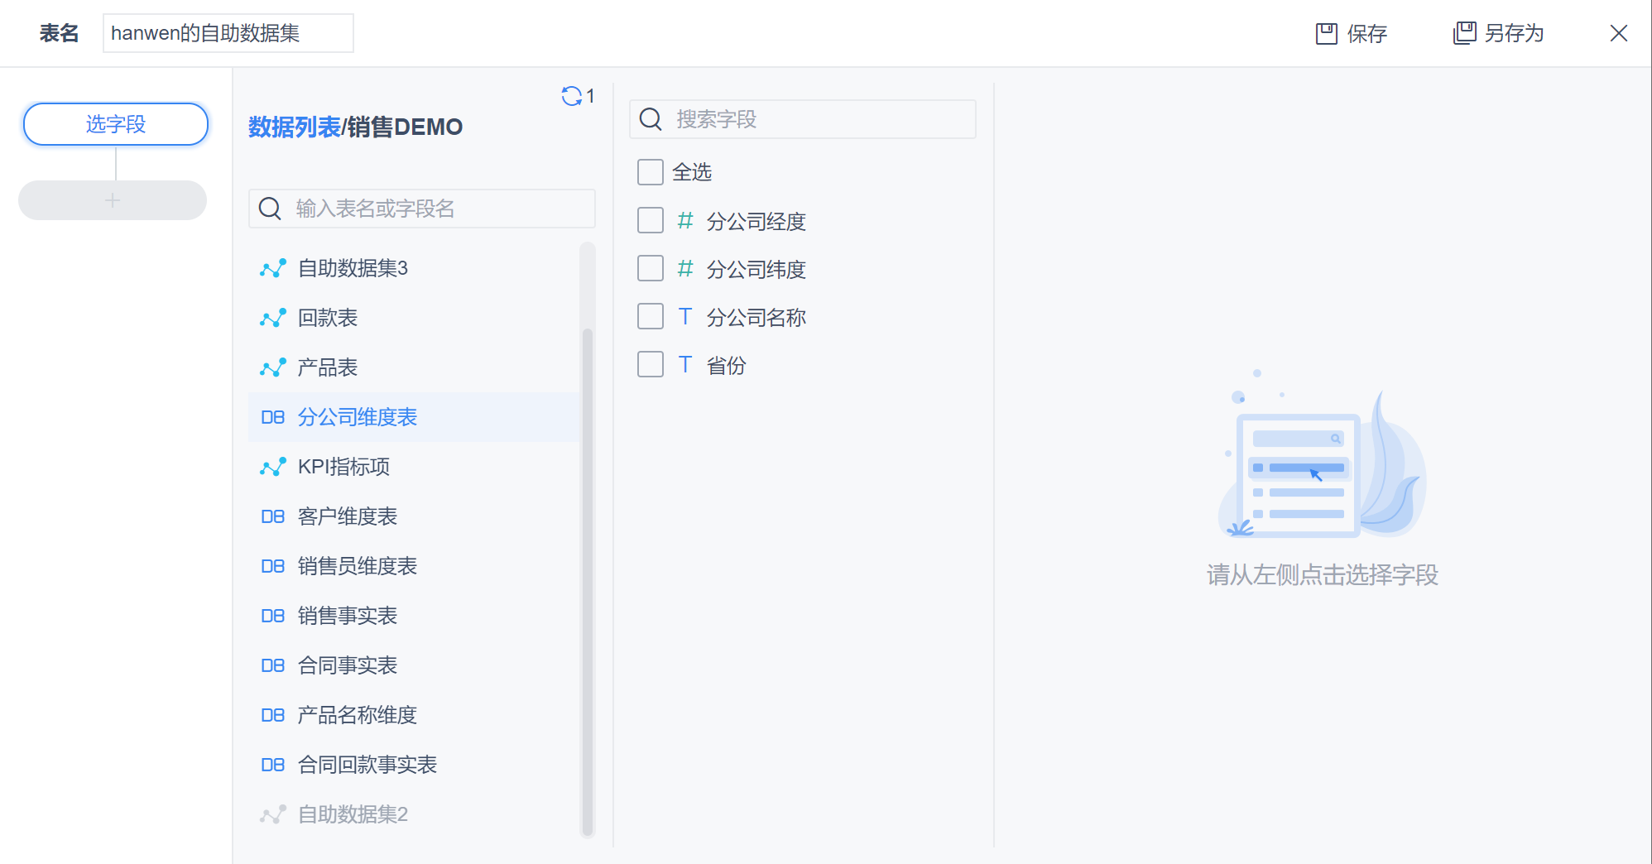Select the 省份 field checkbox
The width and height of the screenshot is (1652, 864).
coord(651,365)
